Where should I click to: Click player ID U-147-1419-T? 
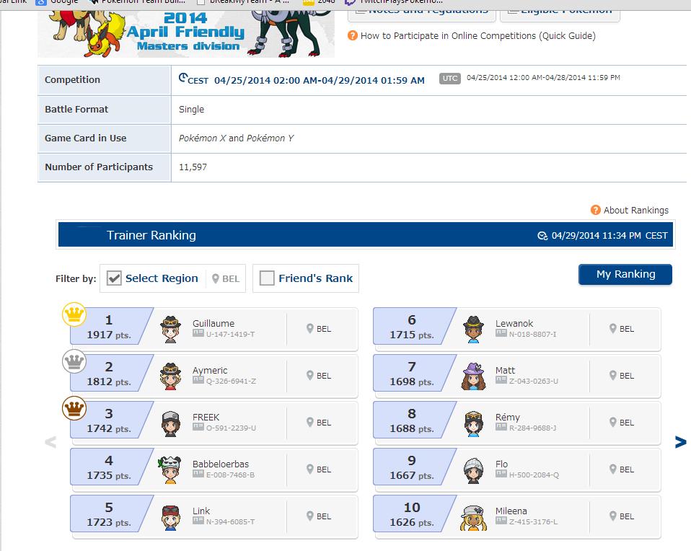(x=230, y=334)
